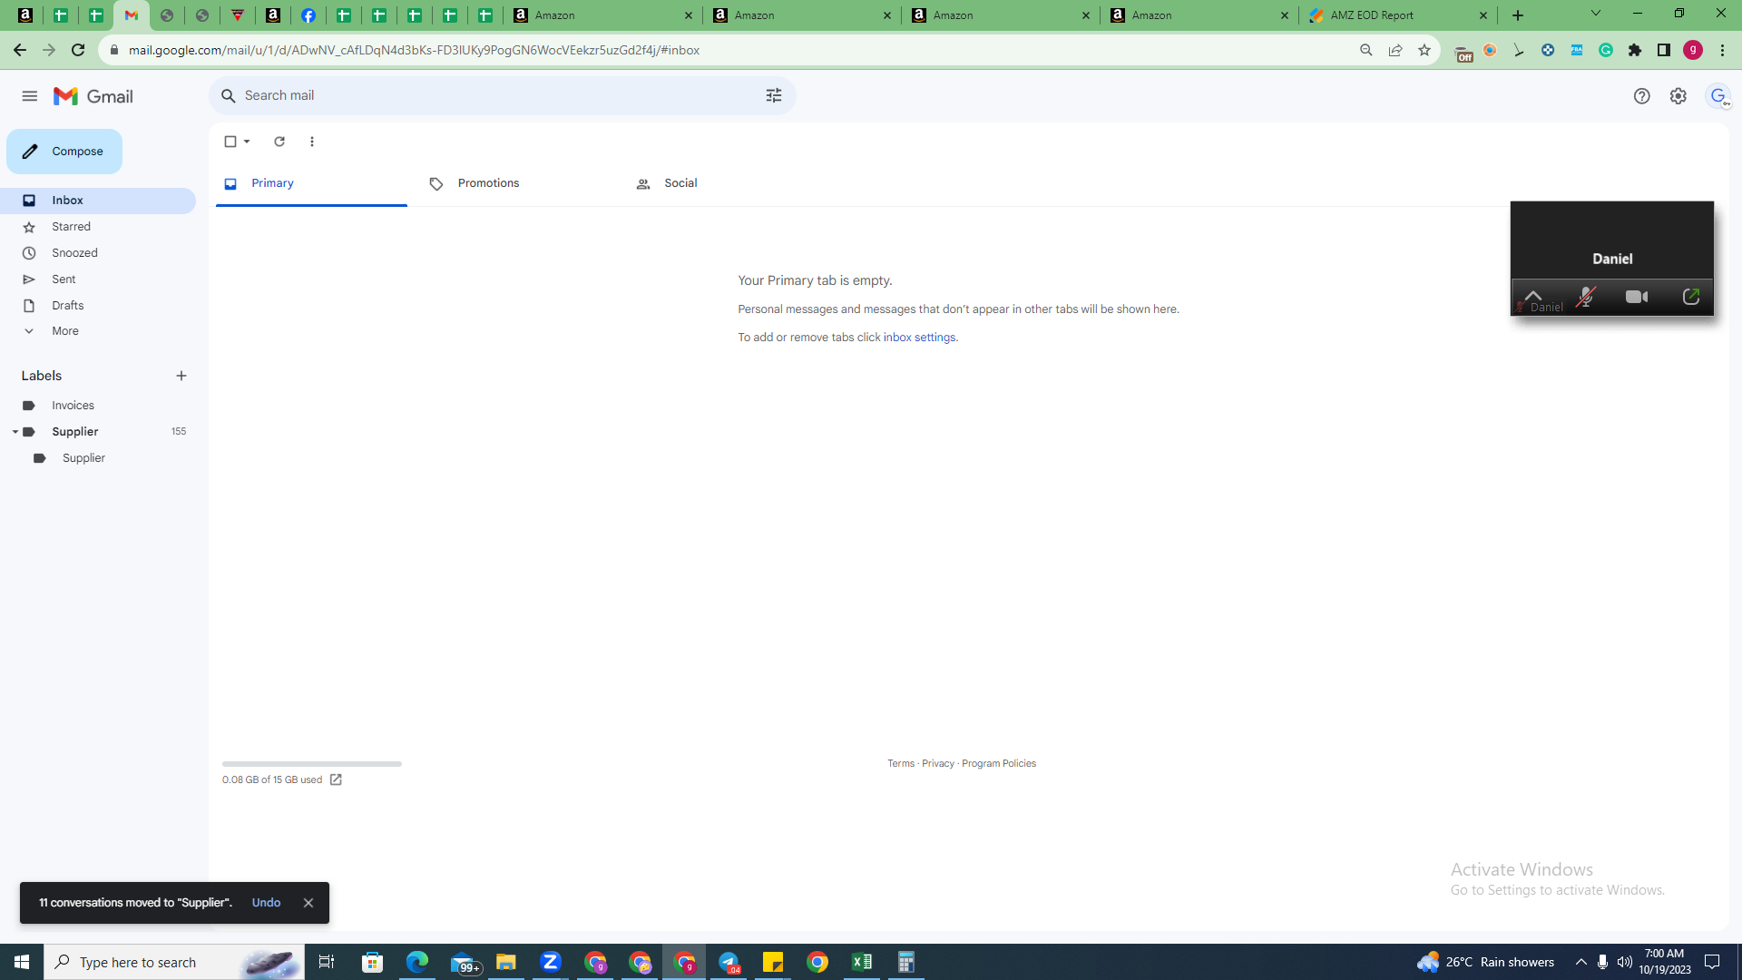Share this page from address bar
The image size is (1742, 980).
[x=1395, y=51]
